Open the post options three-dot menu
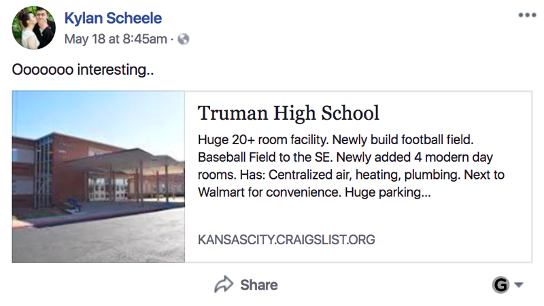The image size is (544, 306). (527, 15)
